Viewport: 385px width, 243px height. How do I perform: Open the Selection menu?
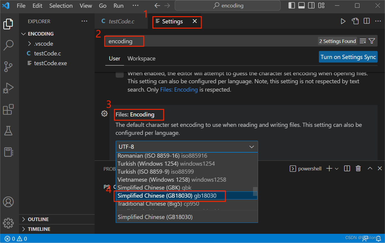coord(61,6)
